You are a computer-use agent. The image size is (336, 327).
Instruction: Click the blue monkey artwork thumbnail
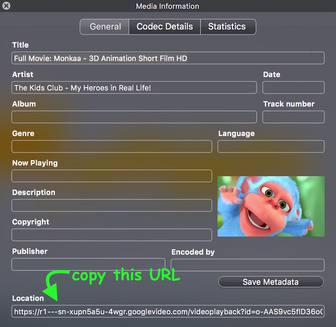pyautogui.click(x=271, y=206)
